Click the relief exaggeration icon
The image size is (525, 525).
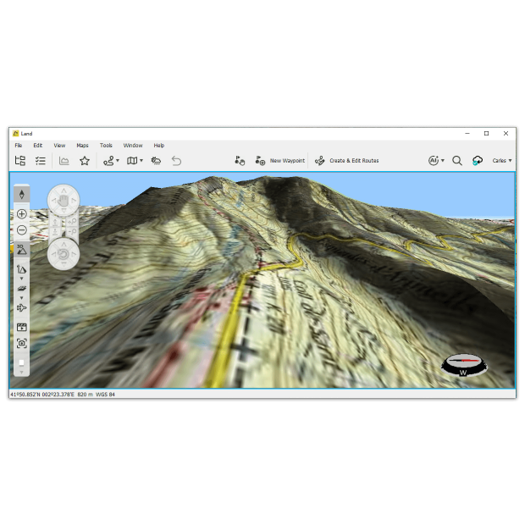tap(22, 269)
